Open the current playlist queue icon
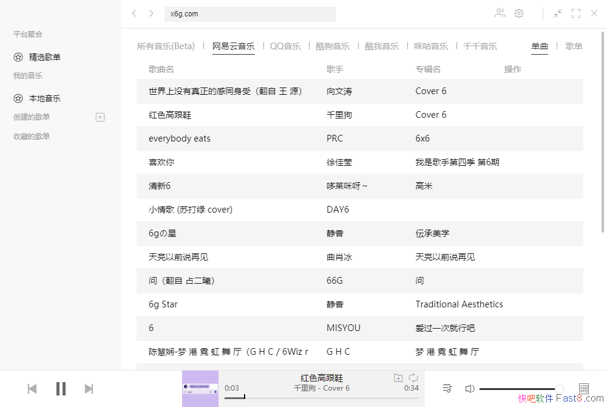Image resolution: width=607 pixels, height=407 pixels. (x=447, y=388)
